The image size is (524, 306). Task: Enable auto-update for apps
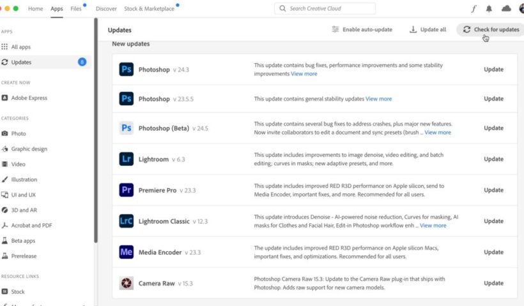tap(362, 29)
